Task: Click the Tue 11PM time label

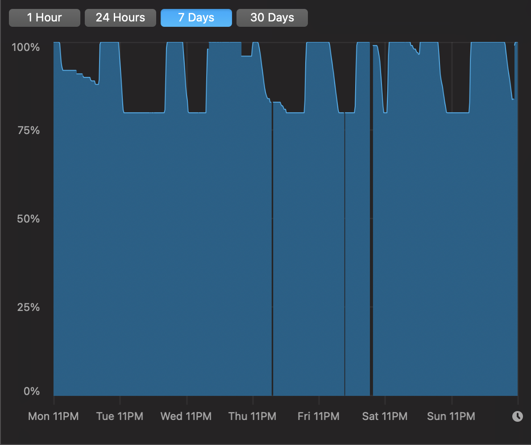Action: click(x=120, y=416)
